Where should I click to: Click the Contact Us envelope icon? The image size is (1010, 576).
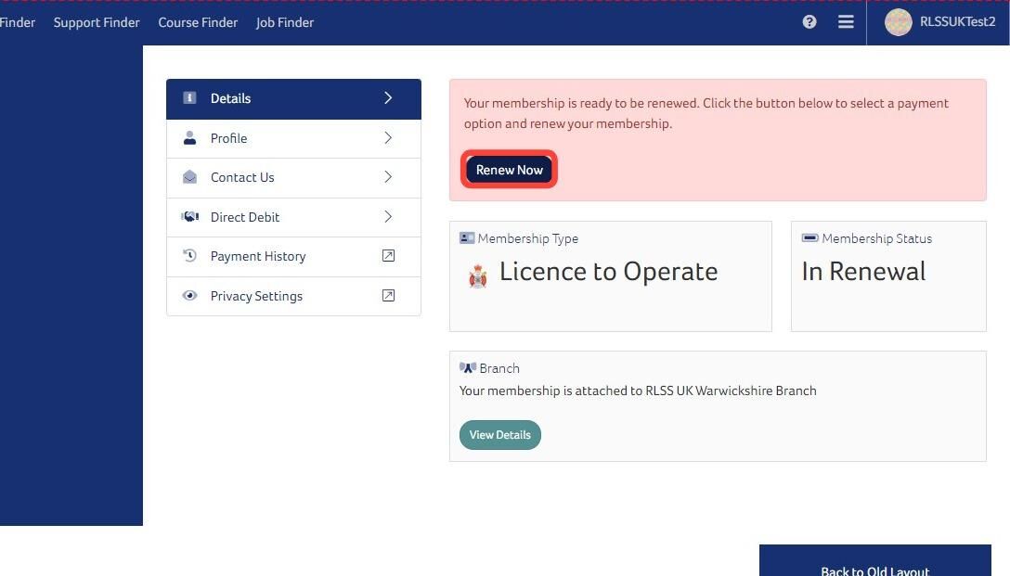point(189,177)
